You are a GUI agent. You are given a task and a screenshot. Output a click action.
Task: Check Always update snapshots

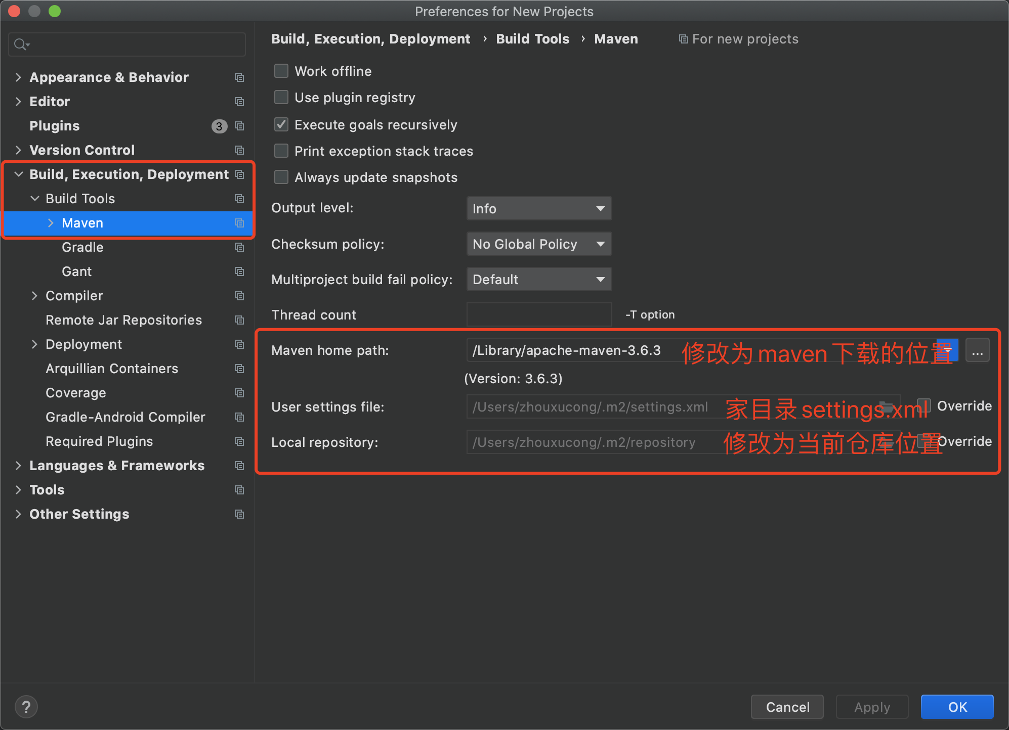click(x=281, y=177)
